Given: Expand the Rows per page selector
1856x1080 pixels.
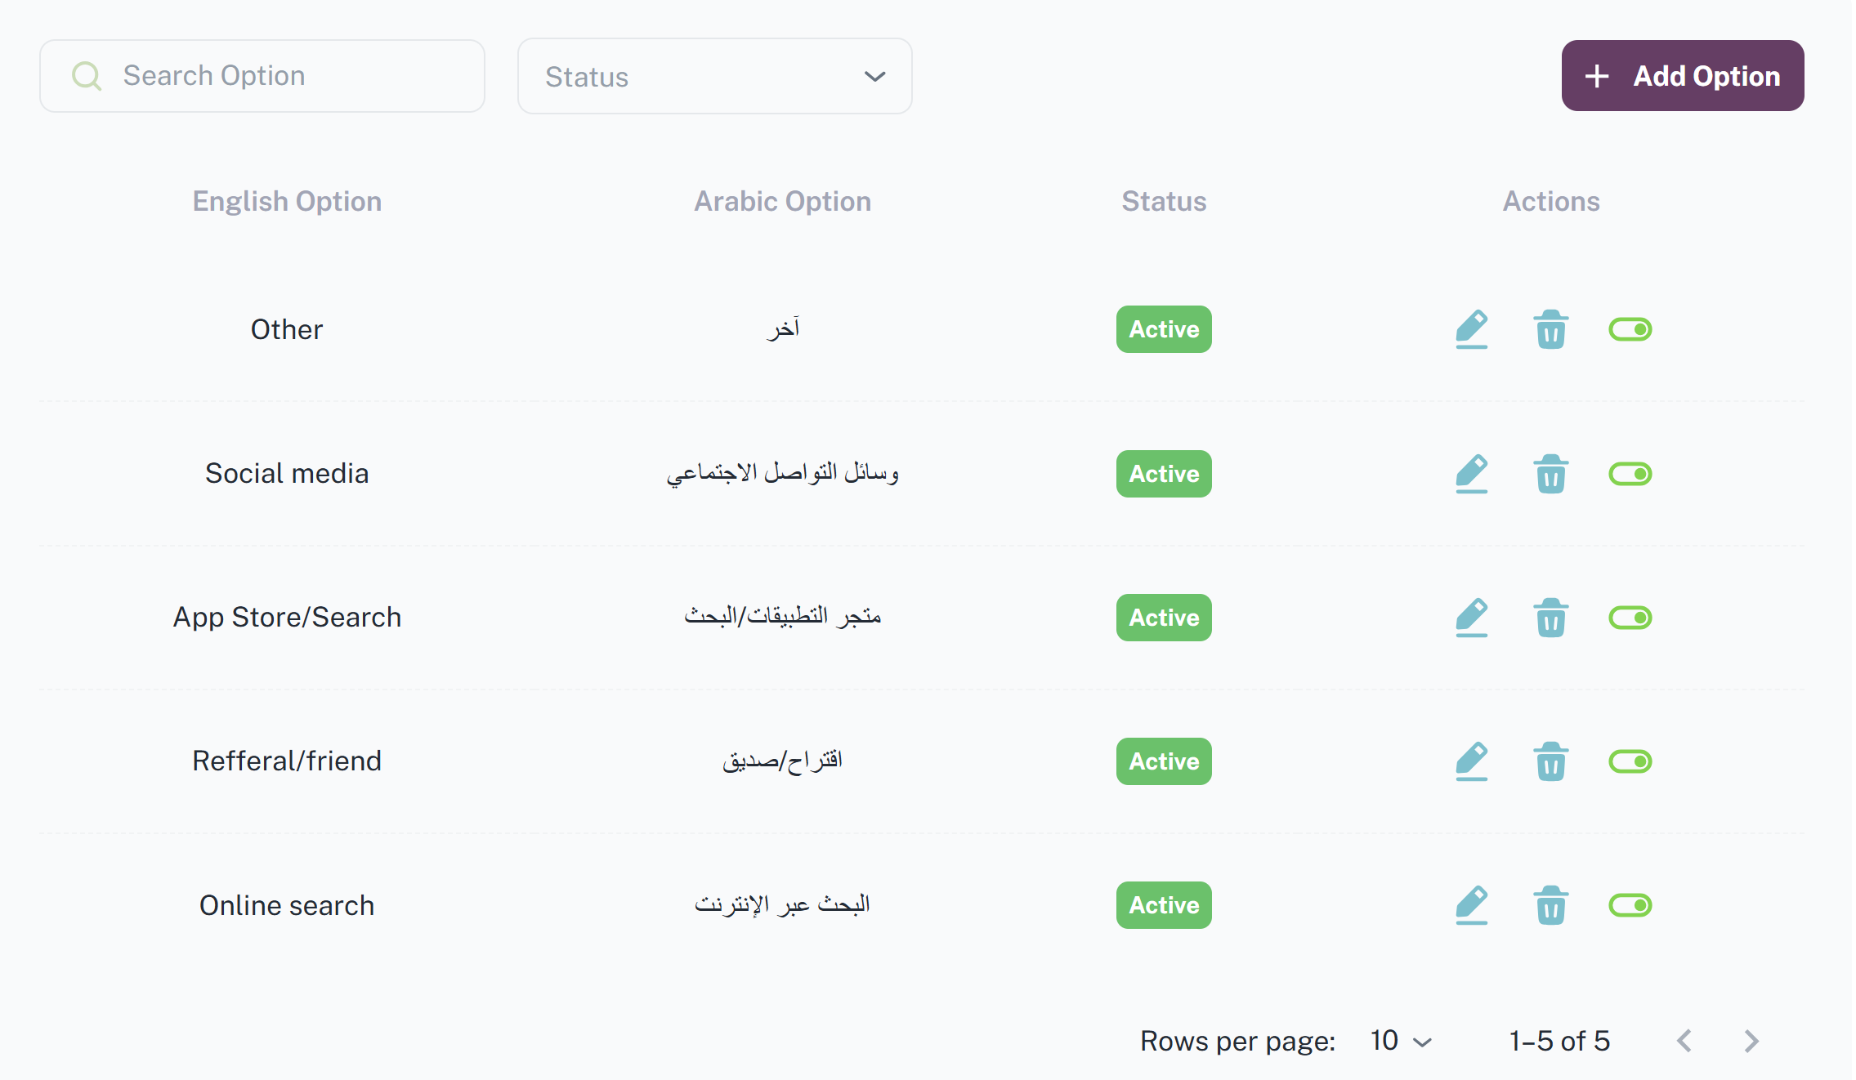Looking at the screenshot, I should 1401,1041.
